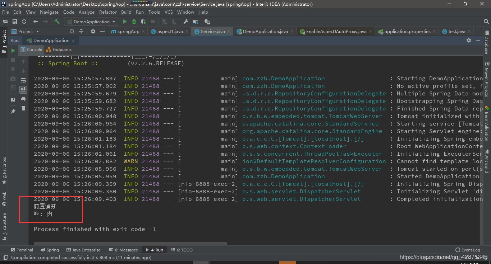Pin the Run tab with the pin icon
This screenshot has height=264, width=491.
[x=13, y=112]
